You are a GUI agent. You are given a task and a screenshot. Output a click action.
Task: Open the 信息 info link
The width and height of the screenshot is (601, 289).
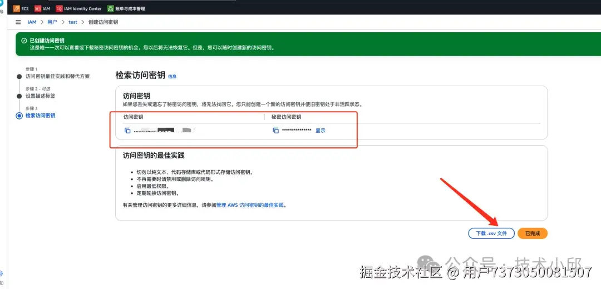173,77
